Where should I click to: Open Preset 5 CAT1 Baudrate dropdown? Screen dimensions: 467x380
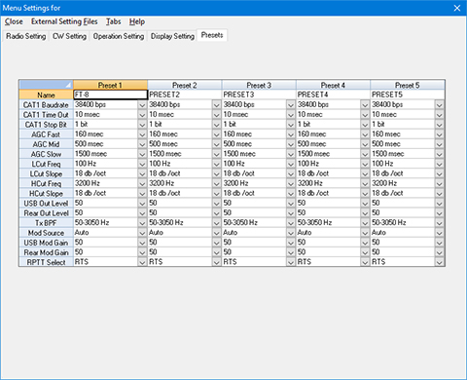440,105
